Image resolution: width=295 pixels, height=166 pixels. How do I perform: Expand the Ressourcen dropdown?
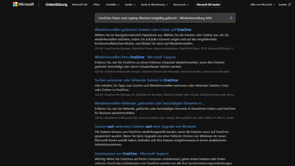pyautogui.click(x=181, y=4)
